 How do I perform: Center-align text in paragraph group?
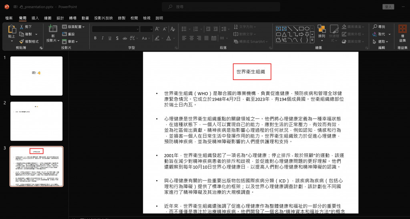[x=191, y=38]
